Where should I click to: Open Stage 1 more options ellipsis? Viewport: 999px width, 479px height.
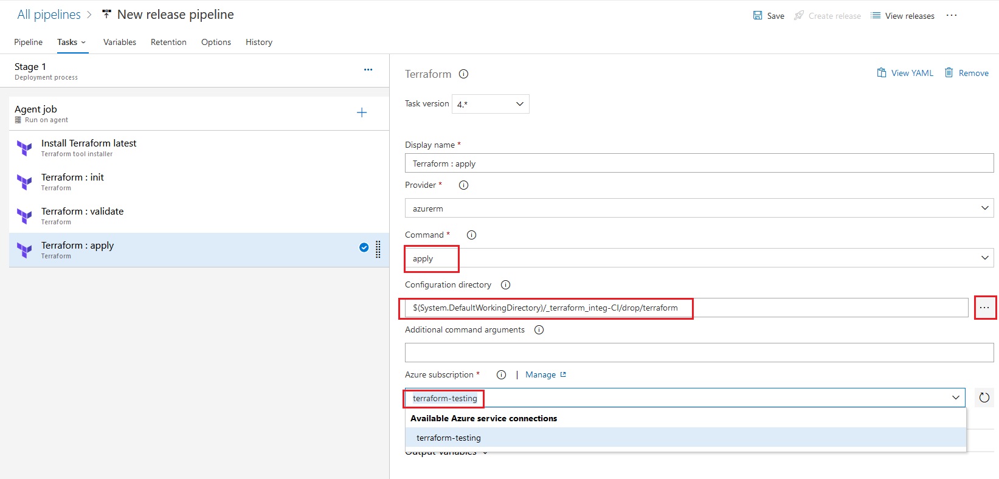[x=368, y=70]
